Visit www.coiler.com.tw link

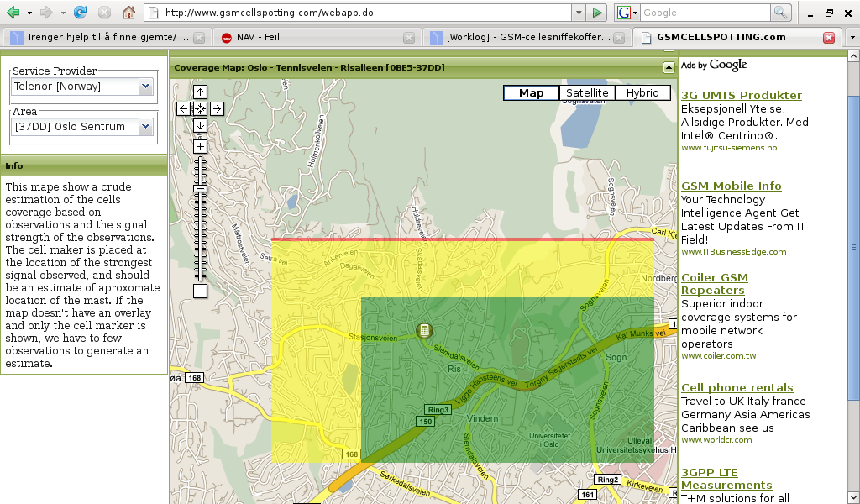click(x=719, y=356)
